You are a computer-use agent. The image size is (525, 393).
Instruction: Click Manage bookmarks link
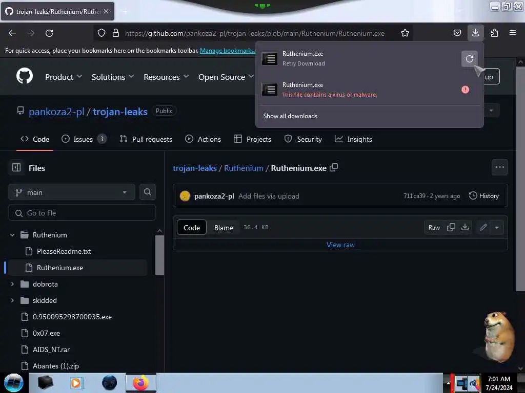[227, 51]
